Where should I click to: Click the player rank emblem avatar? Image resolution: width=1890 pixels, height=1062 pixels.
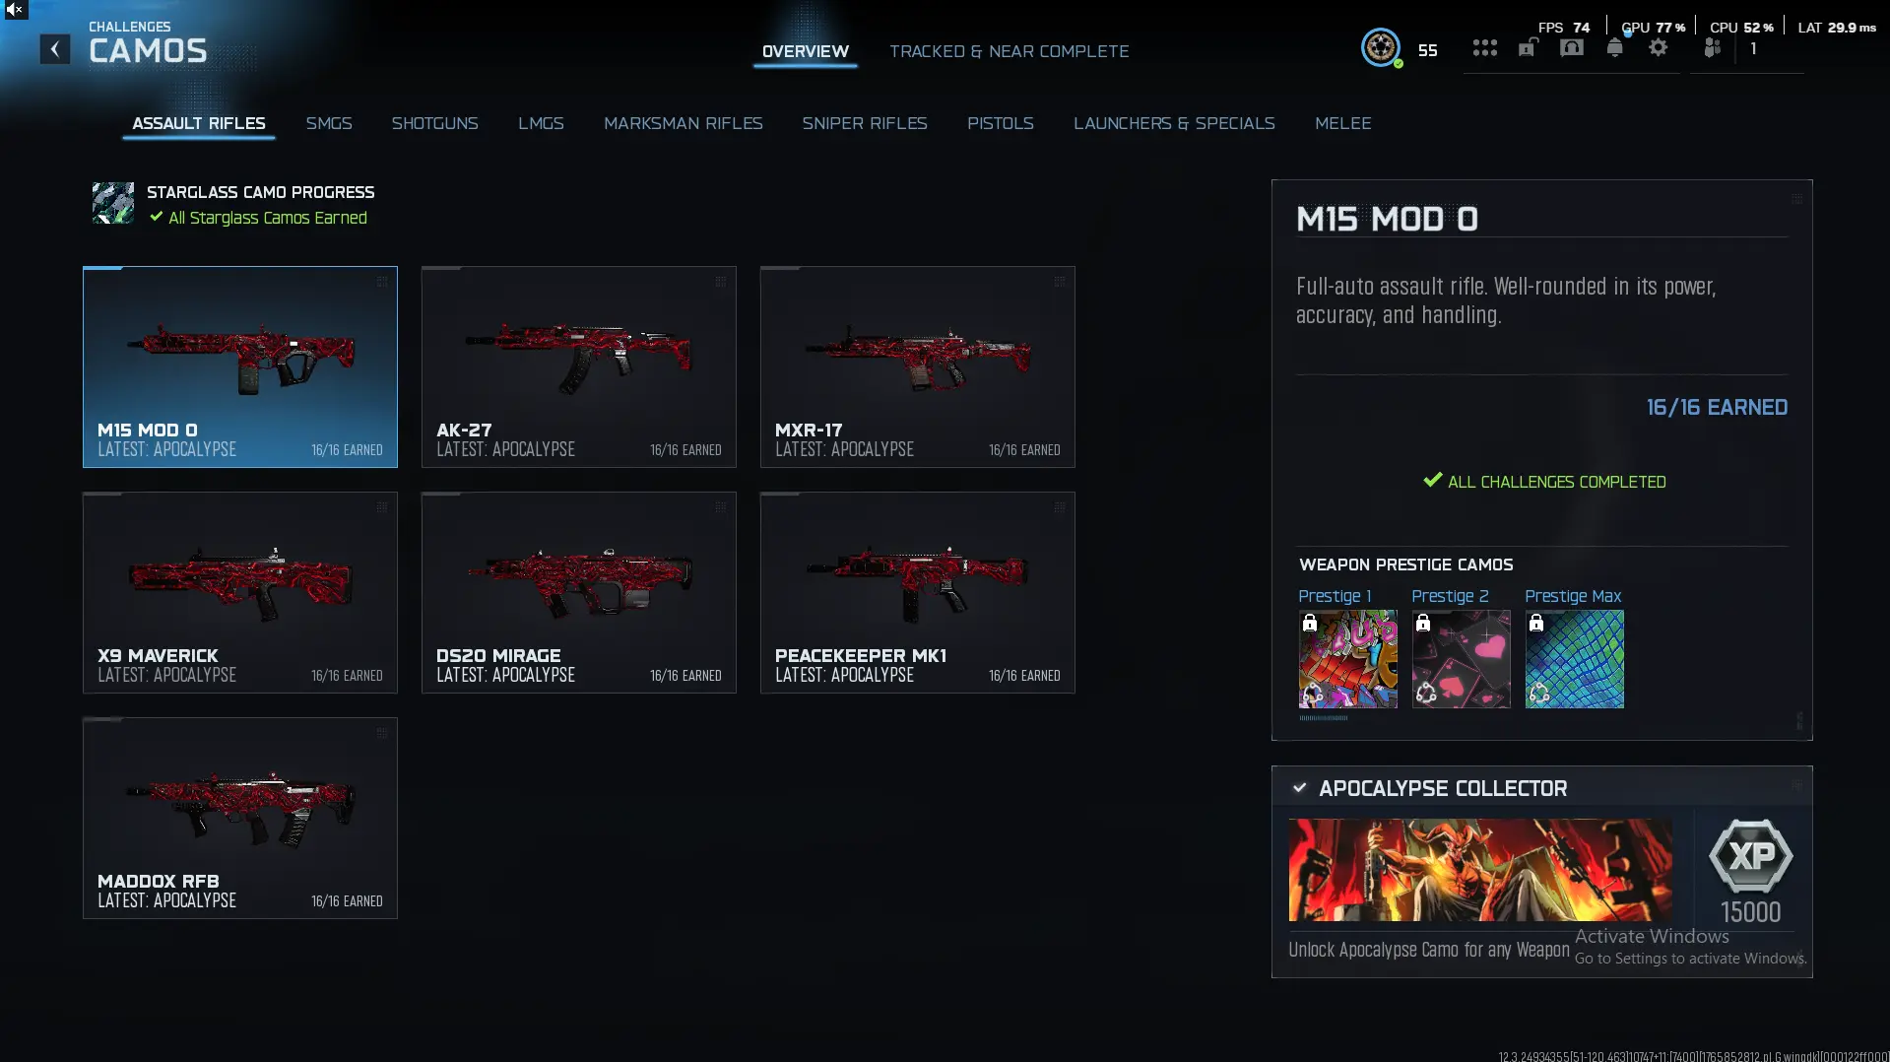(x=1381, y=47)
